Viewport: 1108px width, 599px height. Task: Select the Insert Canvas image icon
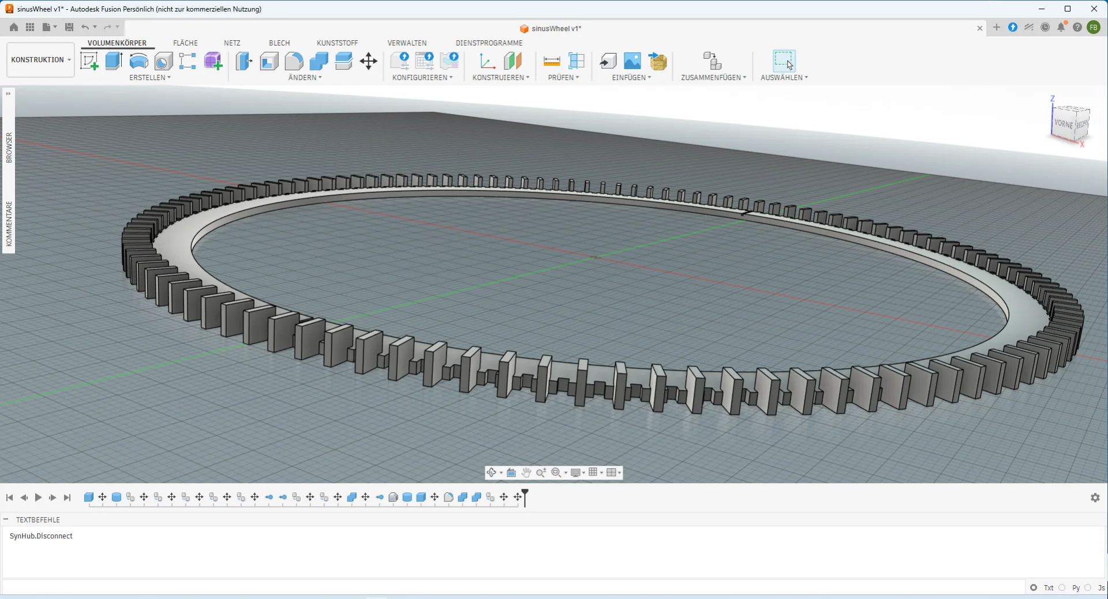click(632, 61)
